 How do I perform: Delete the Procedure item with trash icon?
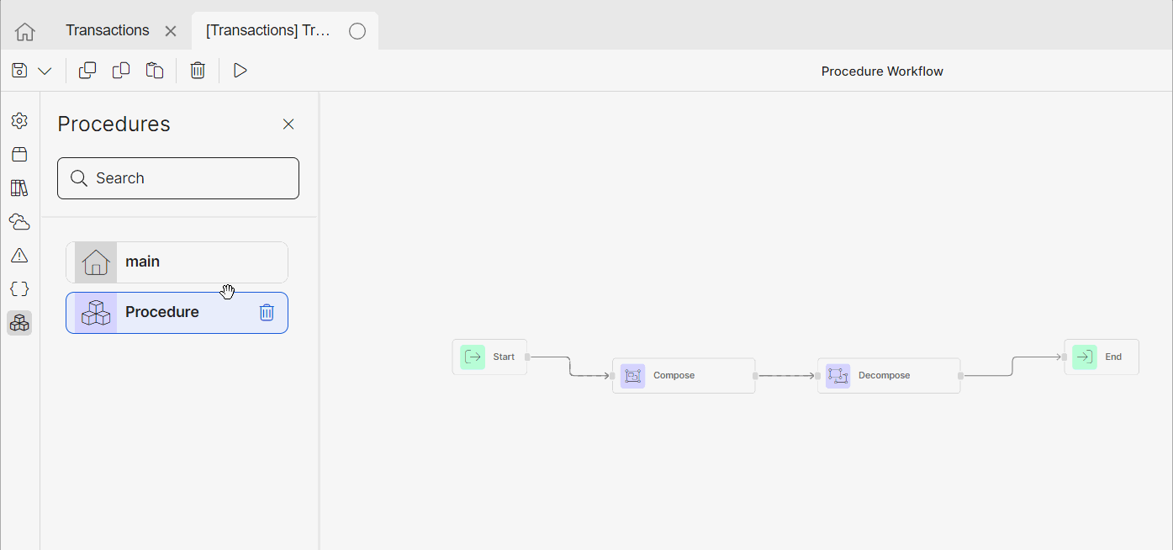pyautogui.click(x=267, y=313)
